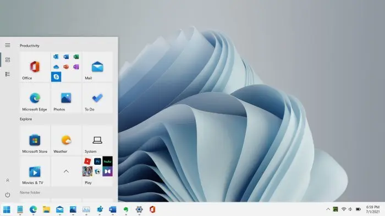Open the volume speaker icon

pyautogui.click(x=350, y=209)
